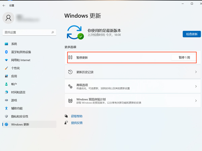Image resolution: width=202 pixels, height=151 pixels.
Task: Open 隐私和安全性 settings
Action: [x=29, y=116]
